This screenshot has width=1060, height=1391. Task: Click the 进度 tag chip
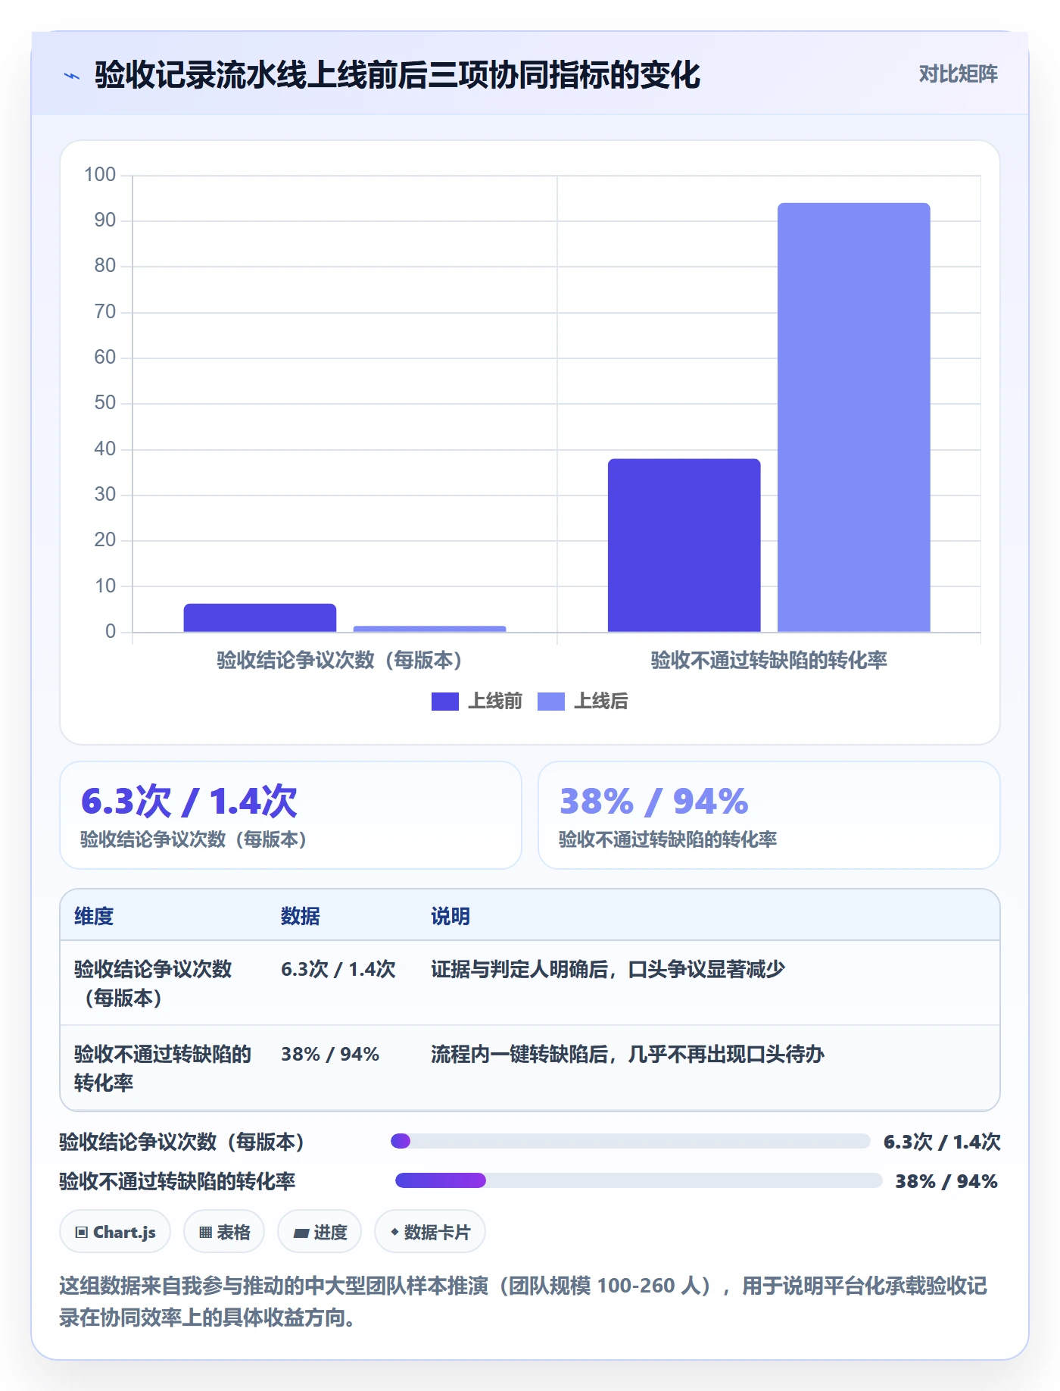coord(320,1232)
